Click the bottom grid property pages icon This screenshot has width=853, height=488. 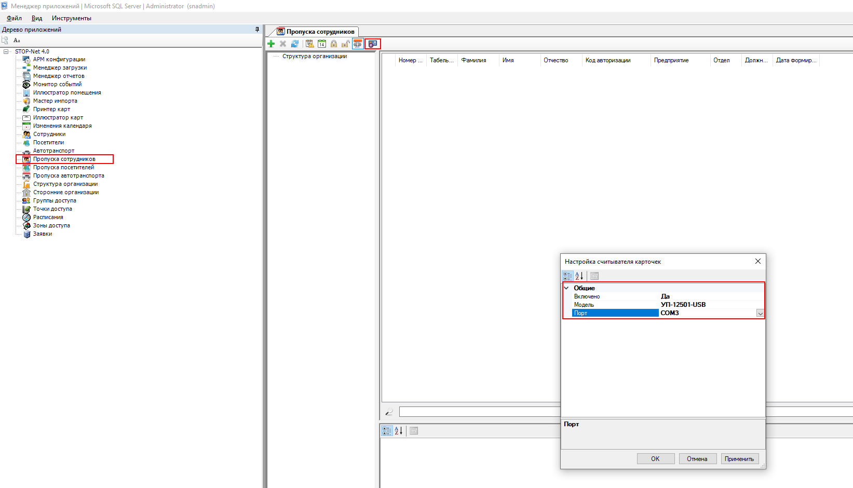tap(414, 430)
